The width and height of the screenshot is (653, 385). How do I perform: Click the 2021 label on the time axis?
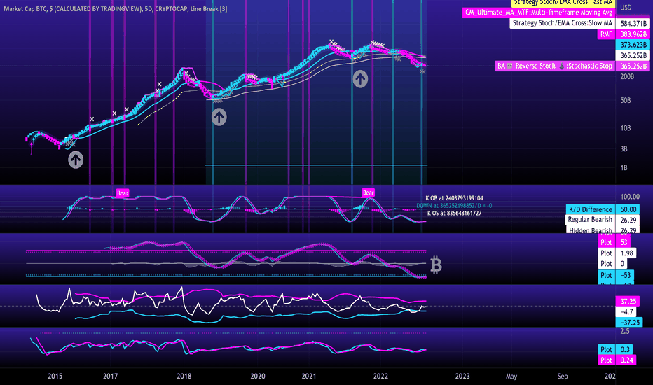pyautogui.click(x=308, y=377)
